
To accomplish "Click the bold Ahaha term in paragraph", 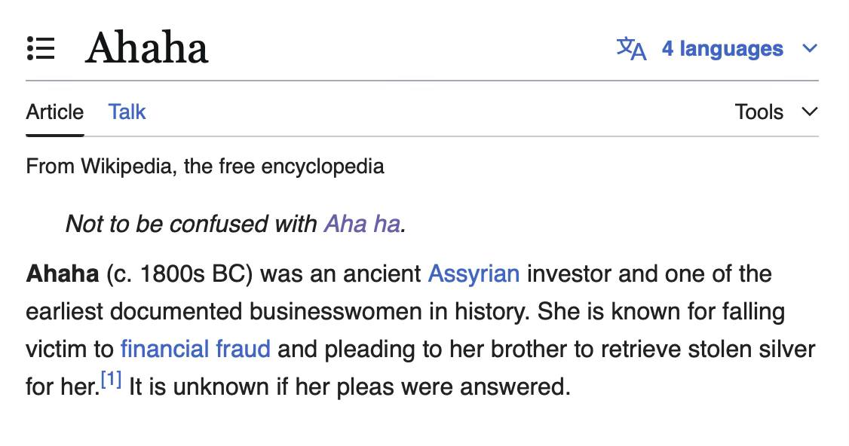I will coord(63,273).
